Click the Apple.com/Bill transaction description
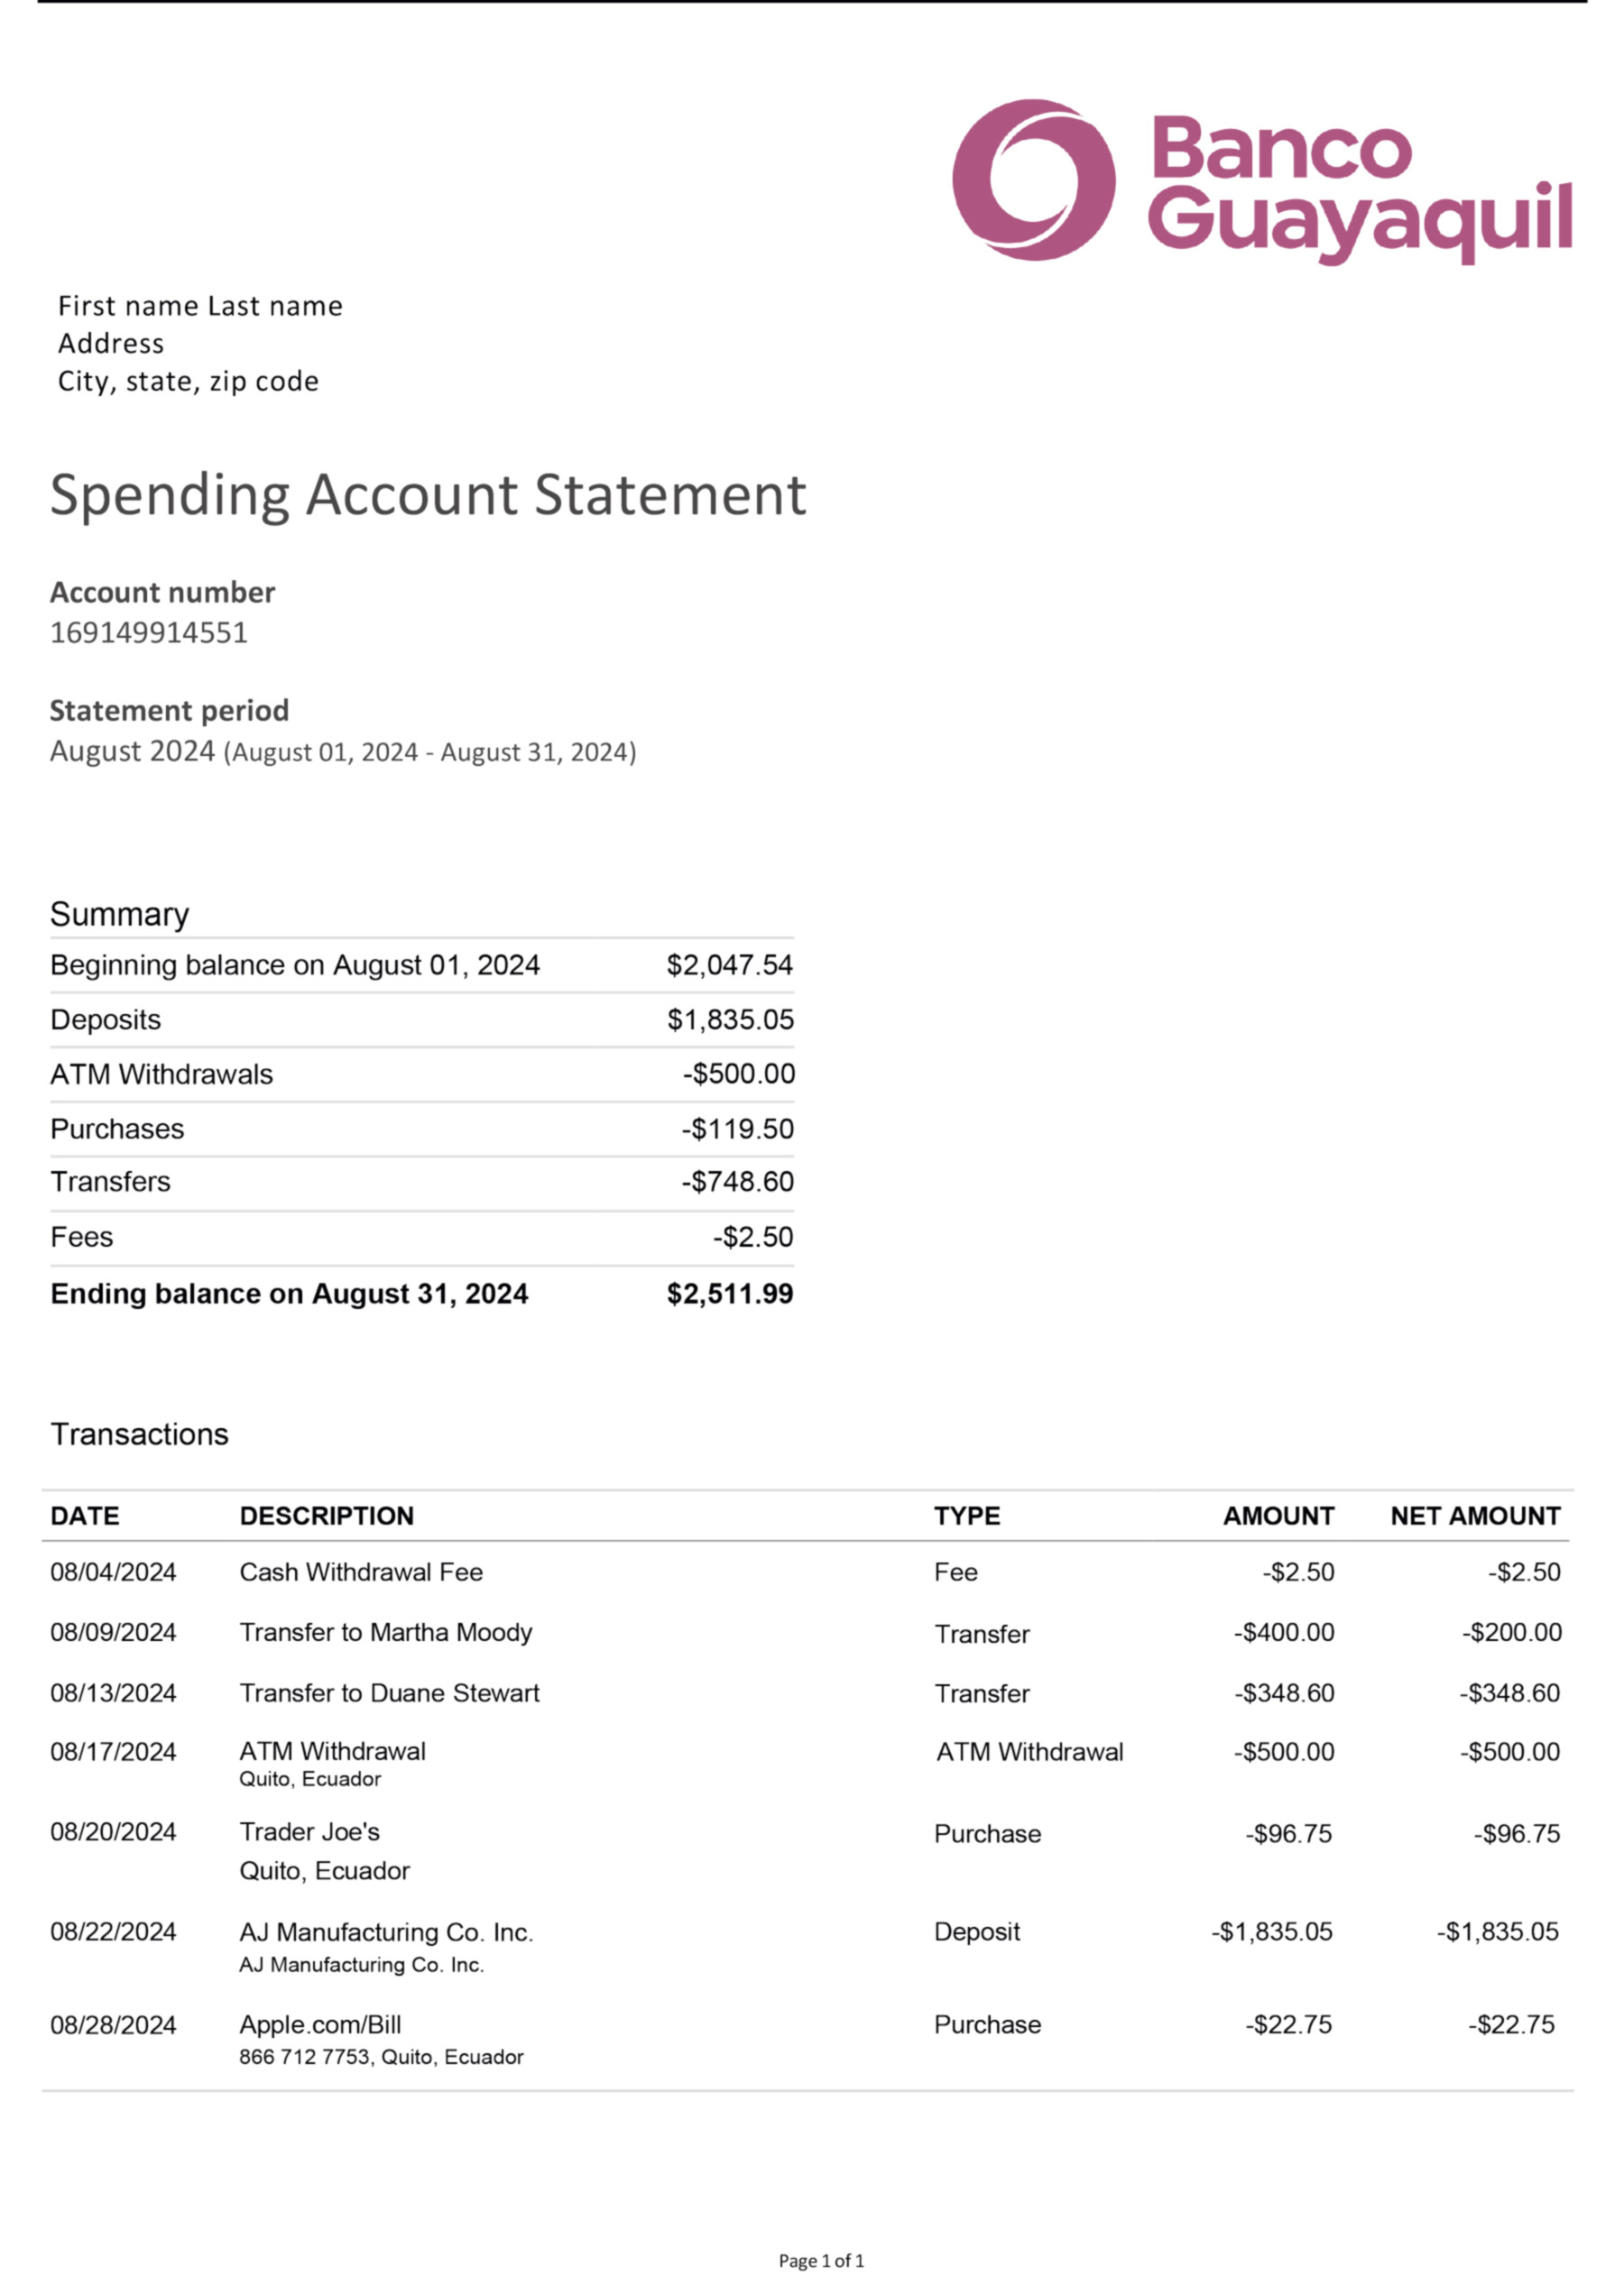 (320, 2025)
